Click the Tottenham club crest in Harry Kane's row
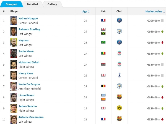This screenshot has width=166, height=124. [119, 75]
